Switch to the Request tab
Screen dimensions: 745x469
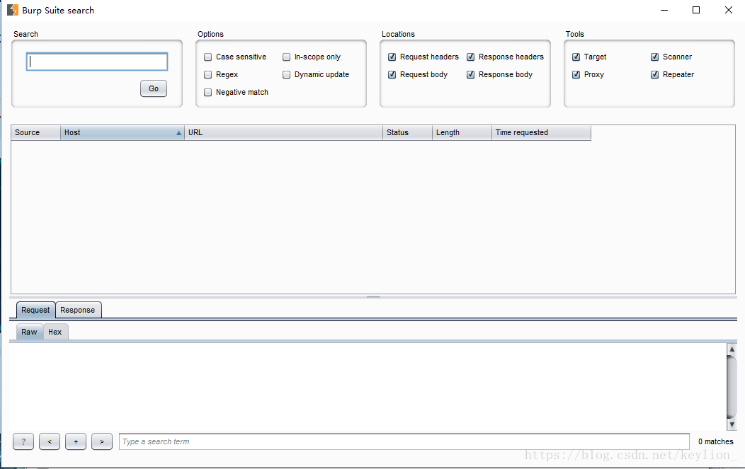coord(35,310)
